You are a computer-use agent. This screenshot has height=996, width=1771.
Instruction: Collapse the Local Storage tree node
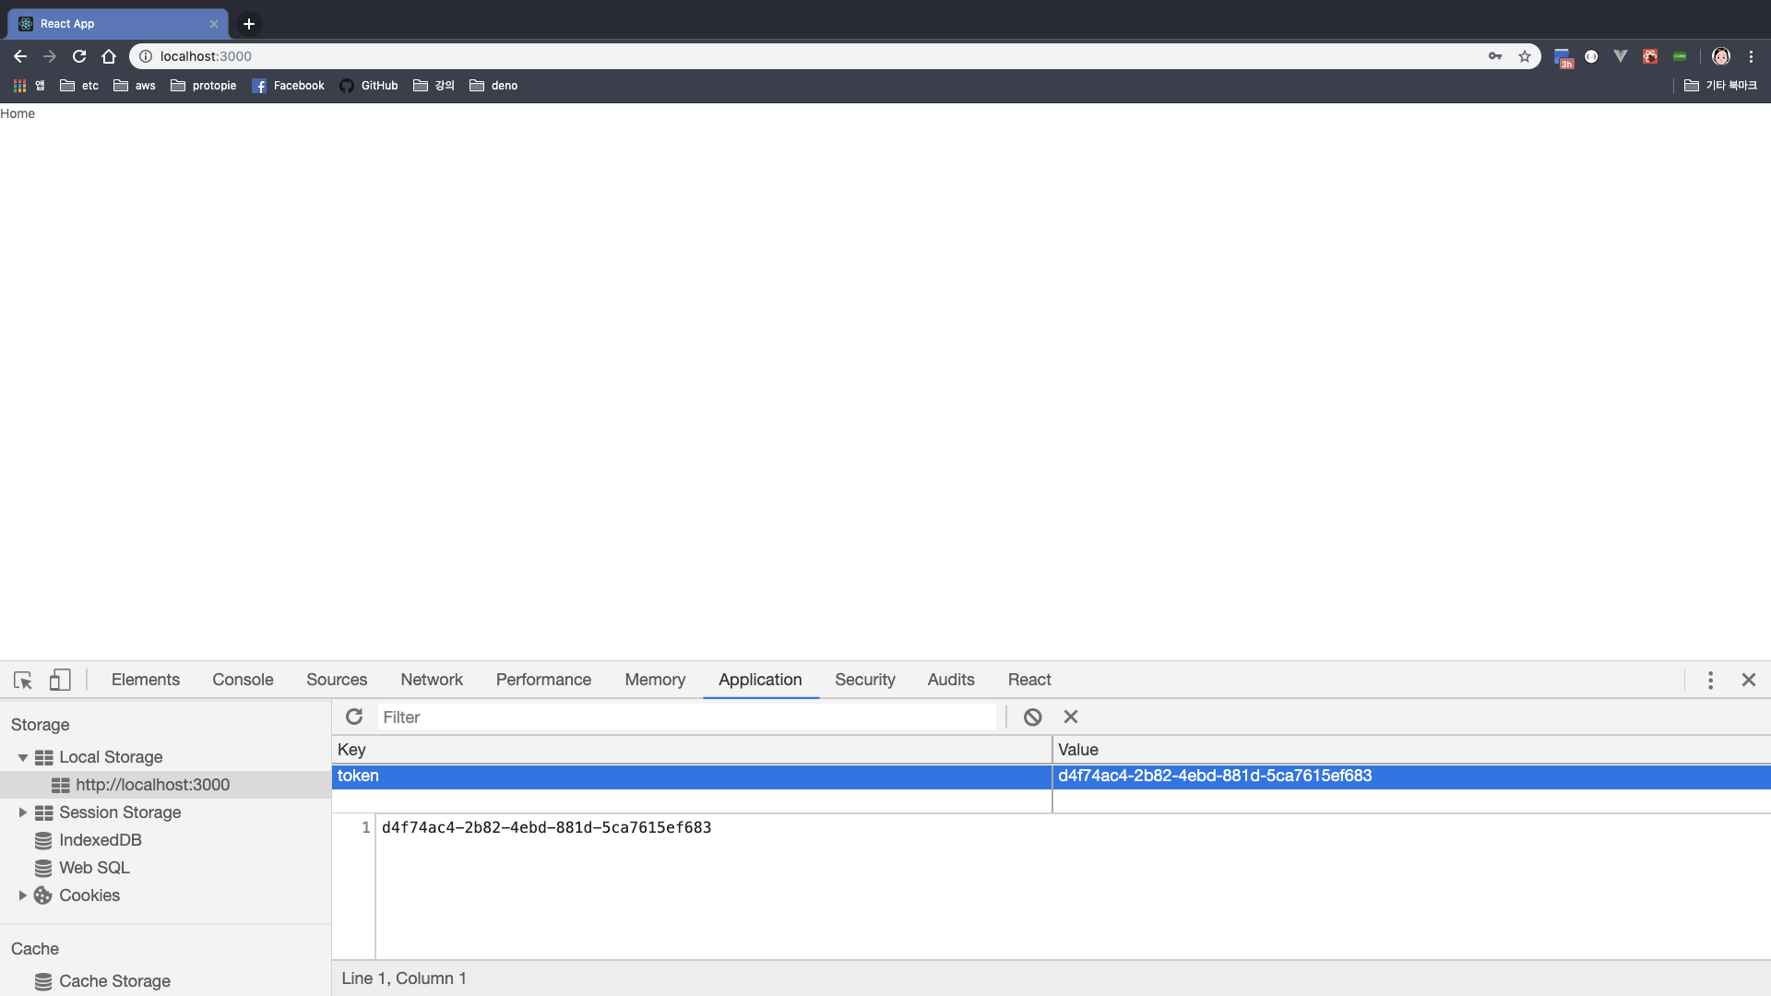point(22,757)
